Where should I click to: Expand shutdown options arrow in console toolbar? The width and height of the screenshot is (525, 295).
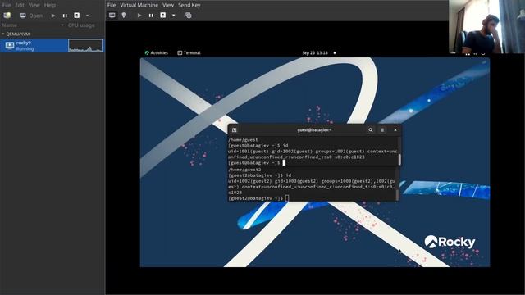click(173, 16)
